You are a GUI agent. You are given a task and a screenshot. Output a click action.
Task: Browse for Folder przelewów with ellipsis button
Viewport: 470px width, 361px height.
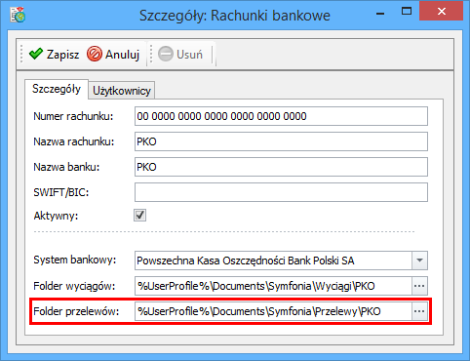[x=419, y=311]
